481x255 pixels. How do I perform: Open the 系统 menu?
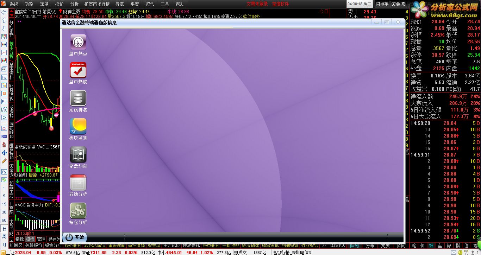[14, 4]
